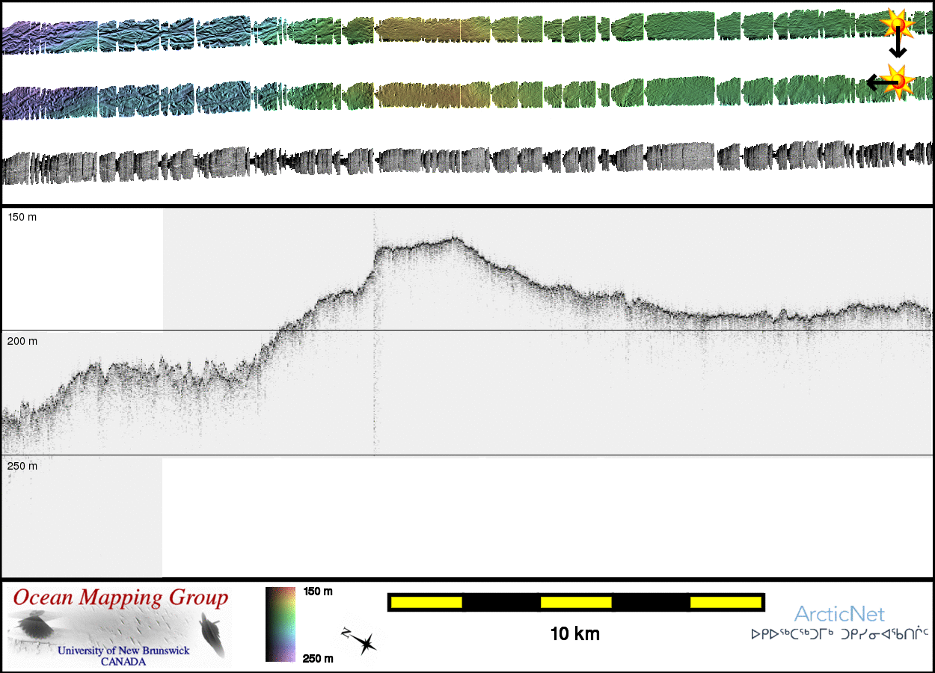Click the 250 m depth label on the profile
This screenshot has height=673, width=935.
(x=22, y=466)
